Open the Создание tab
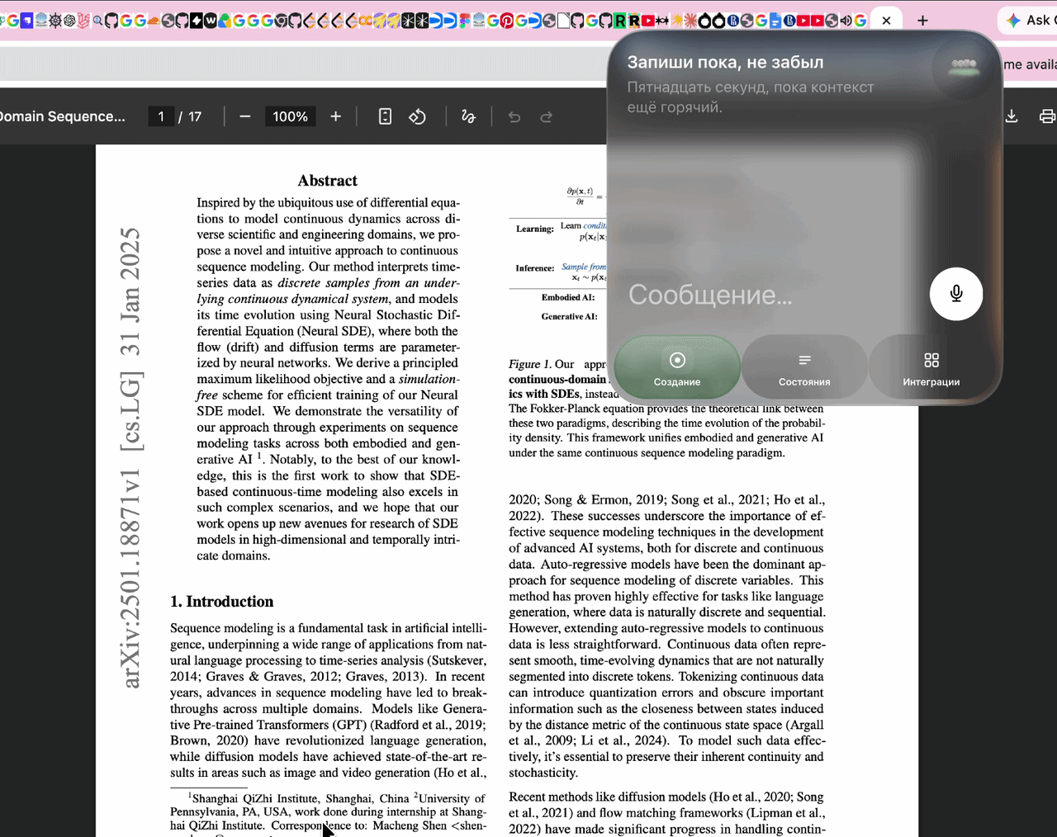The width and height of the screenshot is (1057, 837). (x=677, y=367)
